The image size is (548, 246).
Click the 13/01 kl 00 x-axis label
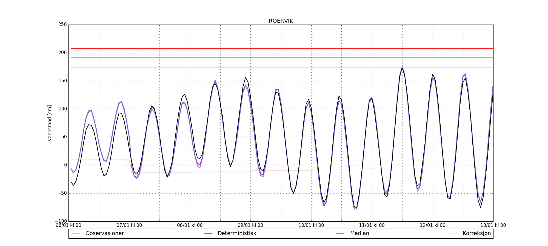pos(493,225)
